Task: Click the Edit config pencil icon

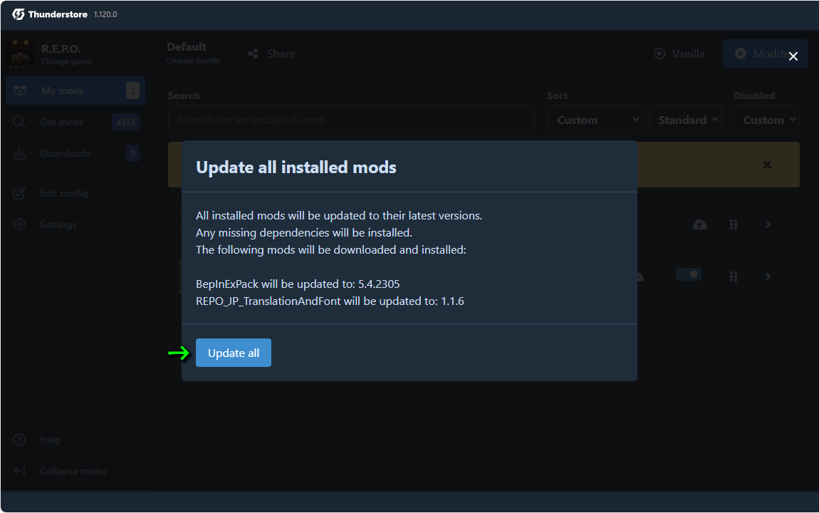Action: coord(19,193)
